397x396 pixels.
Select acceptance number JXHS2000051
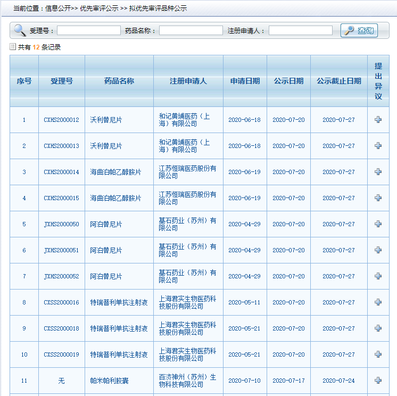tap(62, 250)
